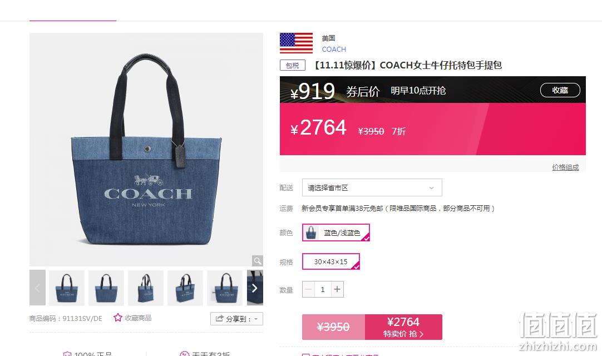Screen dimensions: 602x356
Task: Open the 价格组成 price breakdown link
Action: click(565, 167)
